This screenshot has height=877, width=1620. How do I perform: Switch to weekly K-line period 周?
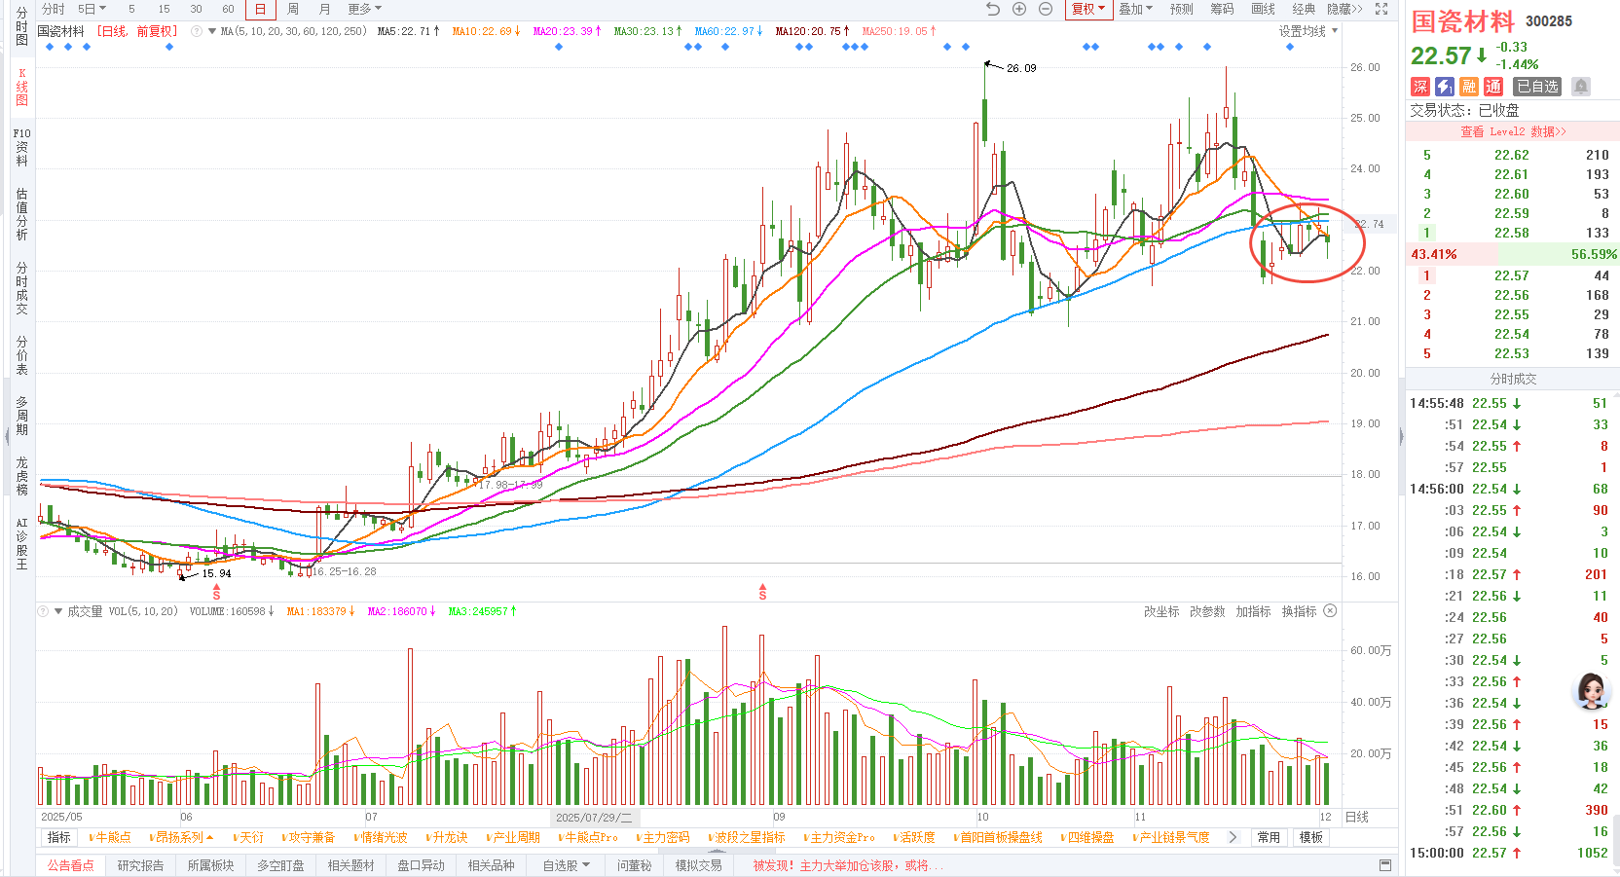[293, 9]
